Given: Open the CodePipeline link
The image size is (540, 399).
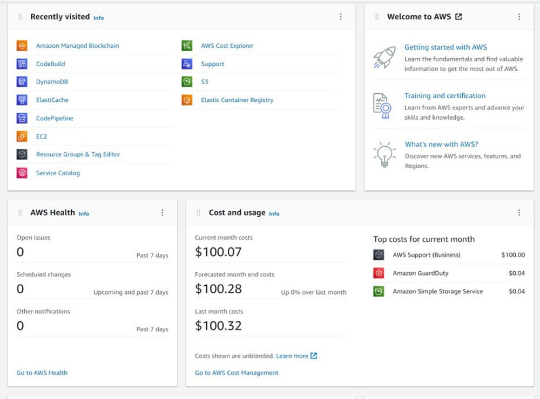Looking at the screenshot, I should pos(55,118).
